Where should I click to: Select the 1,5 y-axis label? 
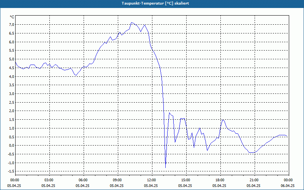tap(11, 120)
